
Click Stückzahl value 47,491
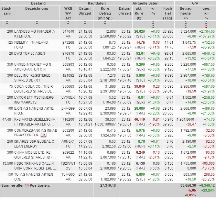pos(7,120)
